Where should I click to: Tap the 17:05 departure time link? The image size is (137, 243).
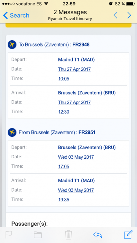click(x=64, y=167)
